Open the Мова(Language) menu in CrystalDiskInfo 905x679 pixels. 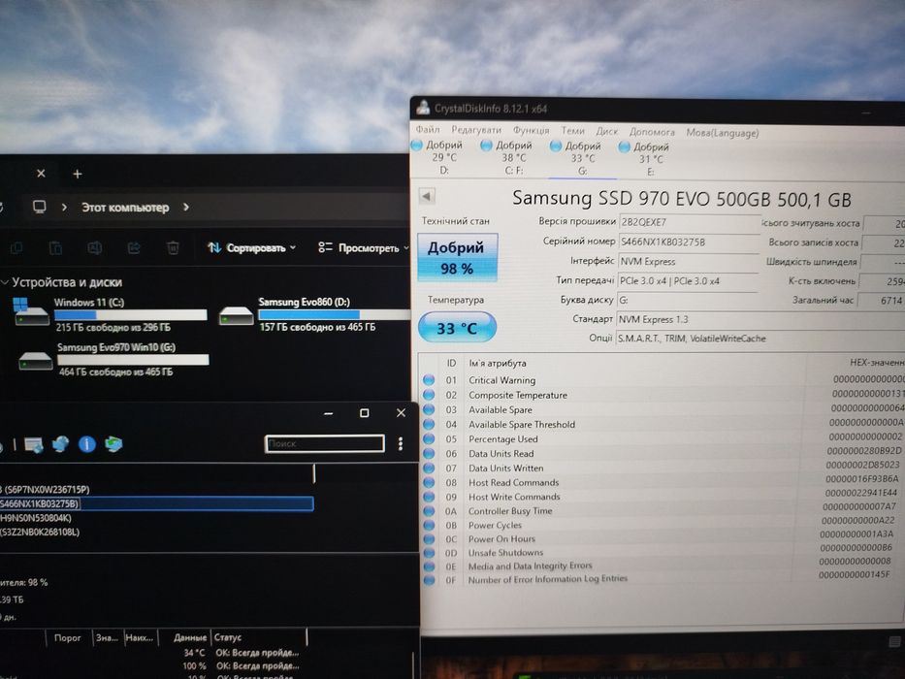(x=722, y=133)
